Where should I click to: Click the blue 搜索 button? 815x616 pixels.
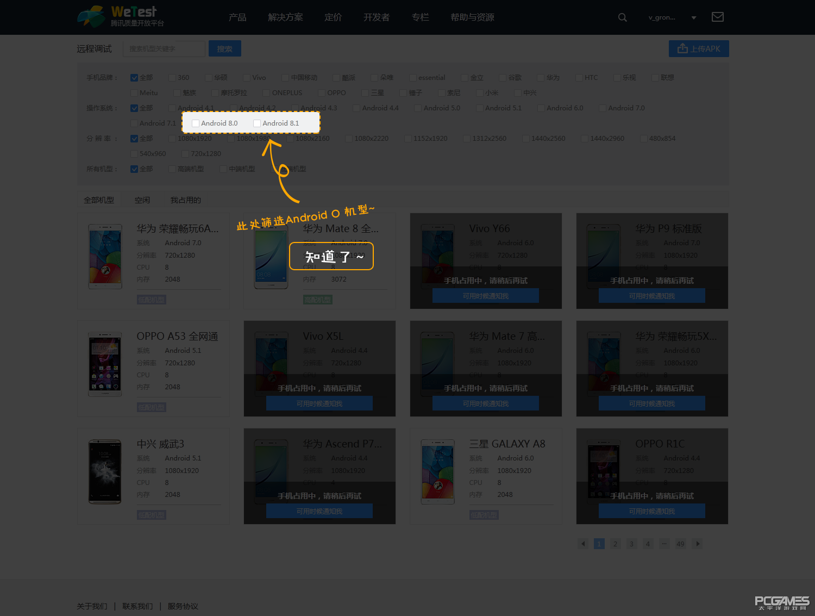(225, 49)
